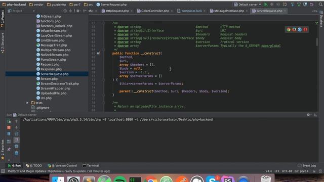Open Response.php in the project tree
Screen dimensions: 324x182
click(x=49, y=69)
